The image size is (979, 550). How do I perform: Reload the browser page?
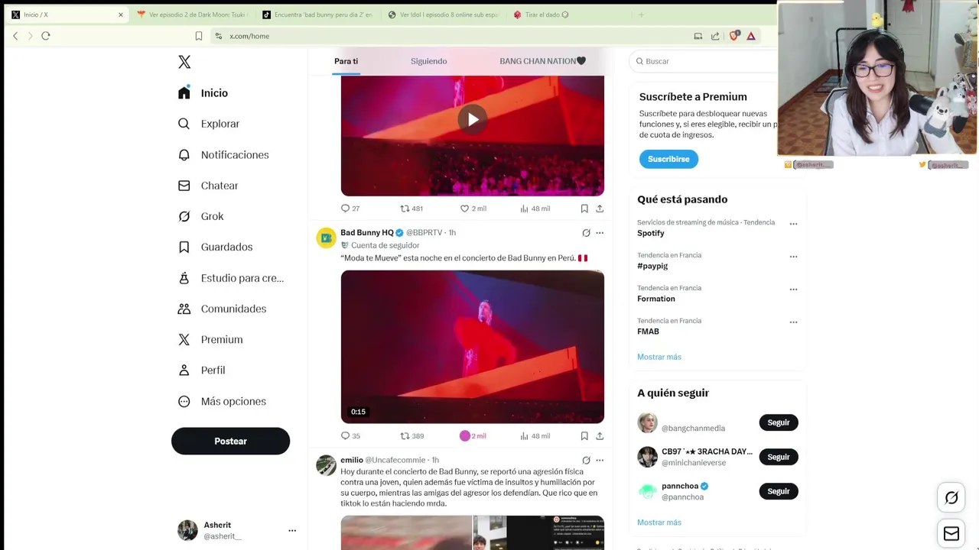(x=46, y=36)
